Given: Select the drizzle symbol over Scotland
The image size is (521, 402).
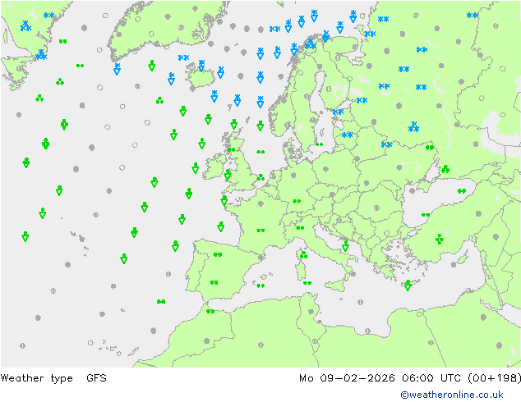Looking at the screenshot, I should (x=231, y=149).
